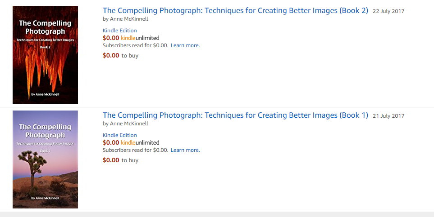The image size is (434, 217).
Task: Select Kindle Edition link for Book 1
Action: [119, 135]
